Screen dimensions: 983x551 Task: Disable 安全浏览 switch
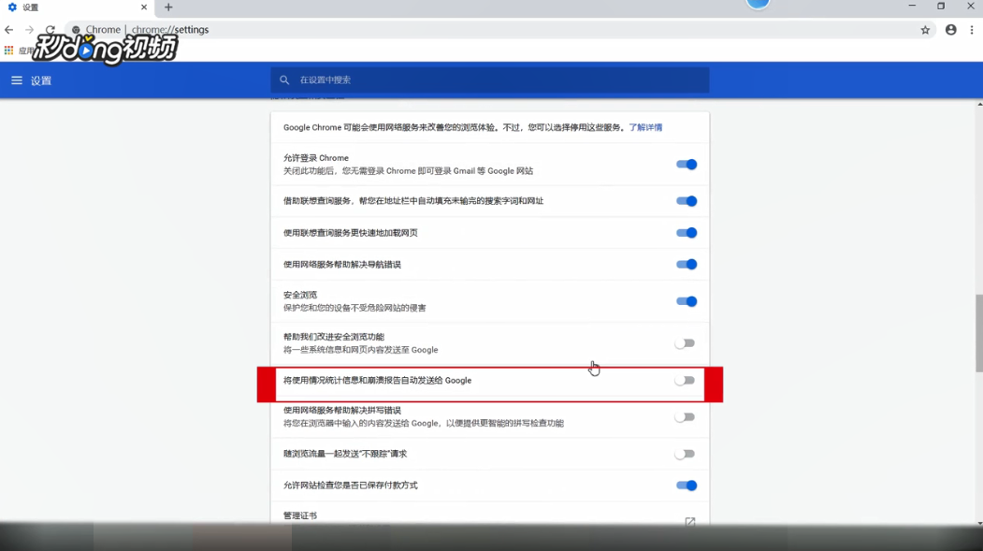[686, 301]
